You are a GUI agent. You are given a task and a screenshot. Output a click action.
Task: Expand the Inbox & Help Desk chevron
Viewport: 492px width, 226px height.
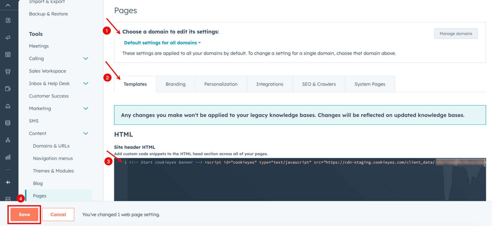point(86,83)
